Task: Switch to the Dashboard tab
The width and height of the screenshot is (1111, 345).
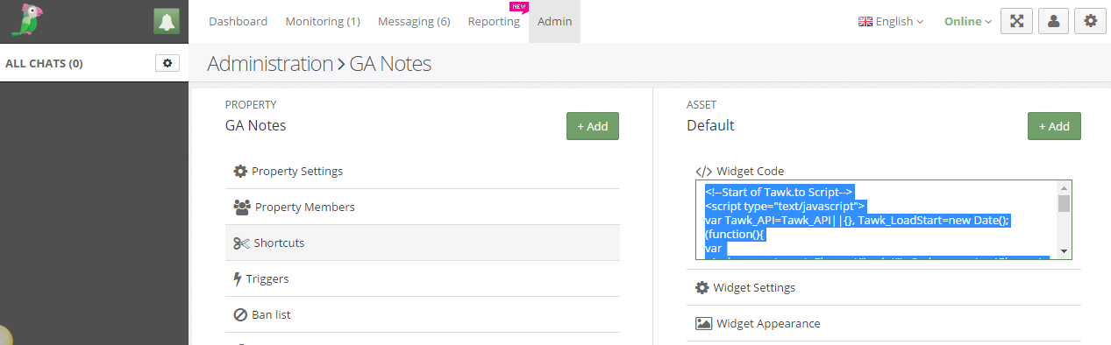Action: coord(238,21)
